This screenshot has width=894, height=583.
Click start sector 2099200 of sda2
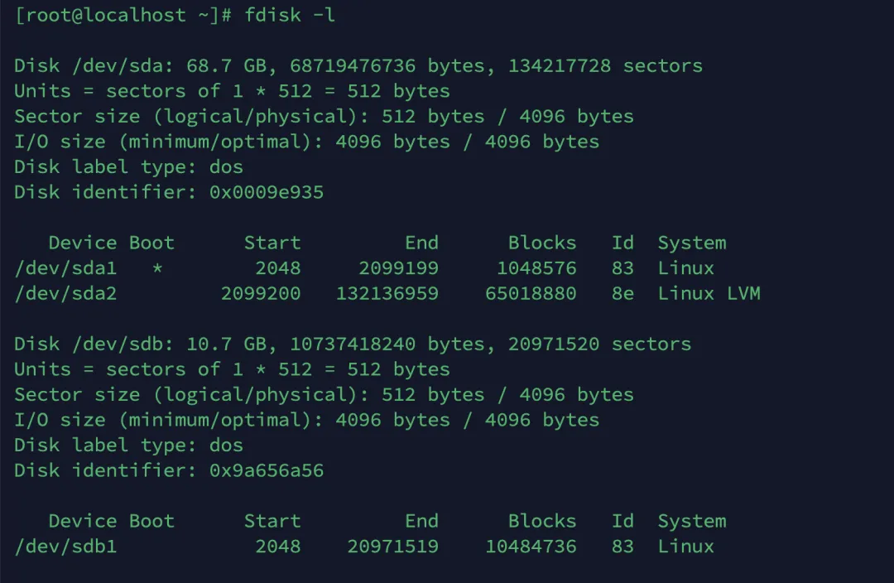pyautogui.click(x=261, y=293)
